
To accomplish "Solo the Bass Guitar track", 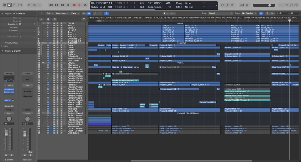I will pyautogui.click(x=58, y=60).
